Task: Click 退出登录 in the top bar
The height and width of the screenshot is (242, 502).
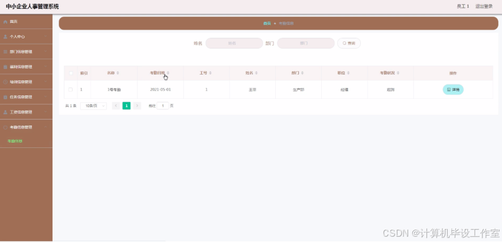Action: click(484, 7)
